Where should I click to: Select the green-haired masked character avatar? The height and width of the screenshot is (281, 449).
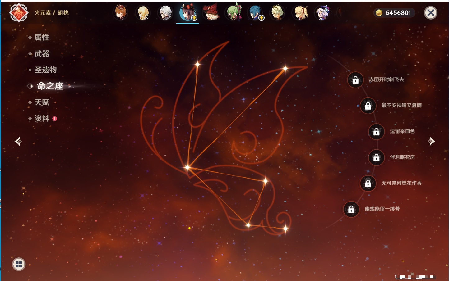pos(233,13)
